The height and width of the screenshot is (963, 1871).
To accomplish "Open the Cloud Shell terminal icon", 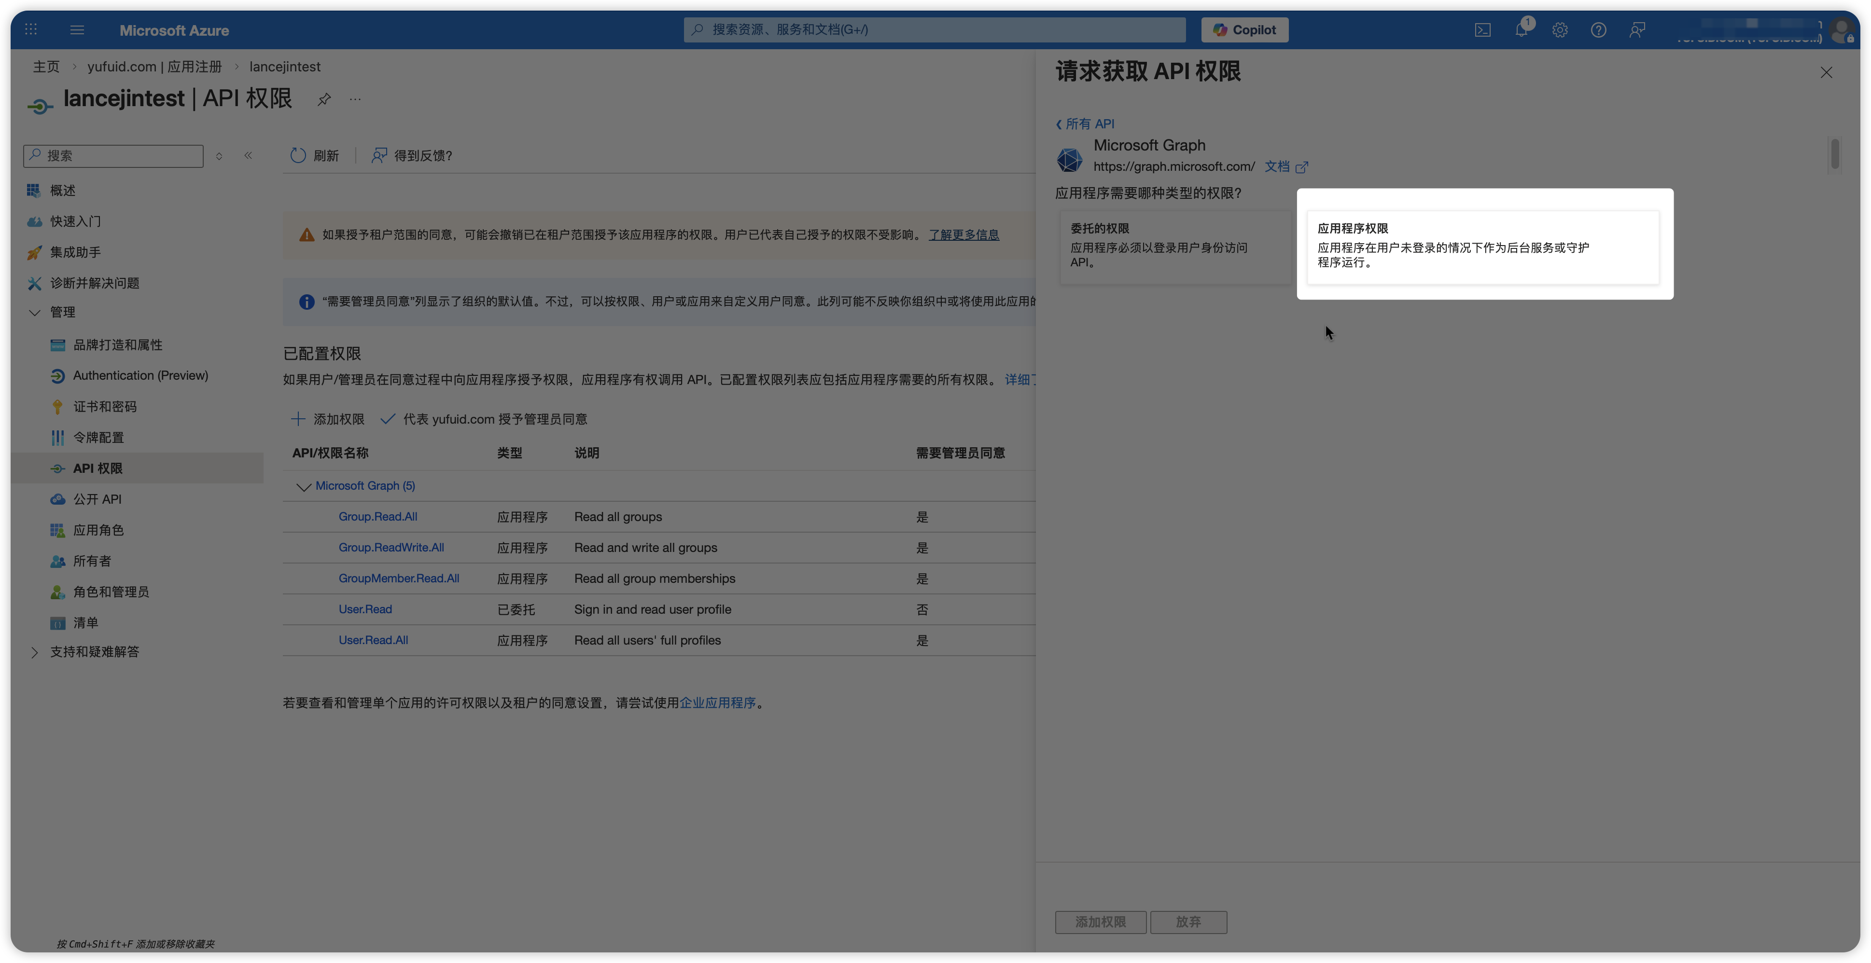I will click(1482, 30).
